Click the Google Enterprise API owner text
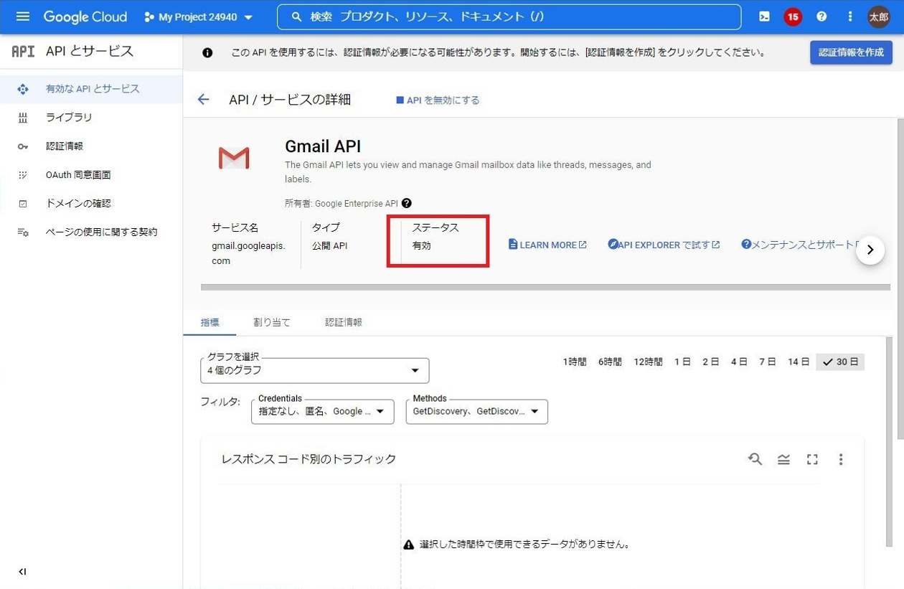The width and height of the screenshot is (904, 589). (x=356, y=204)
